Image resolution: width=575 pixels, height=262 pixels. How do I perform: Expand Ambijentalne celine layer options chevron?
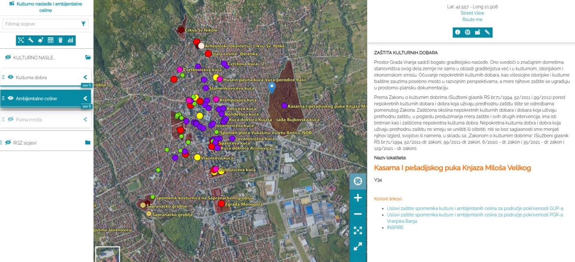pos(85,98)
